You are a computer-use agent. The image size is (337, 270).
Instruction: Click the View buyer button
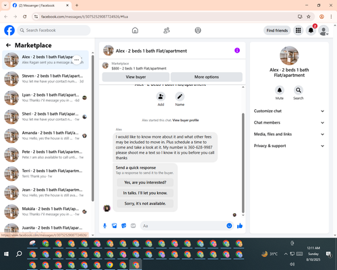pyautogui.click(x=135, y=77)
